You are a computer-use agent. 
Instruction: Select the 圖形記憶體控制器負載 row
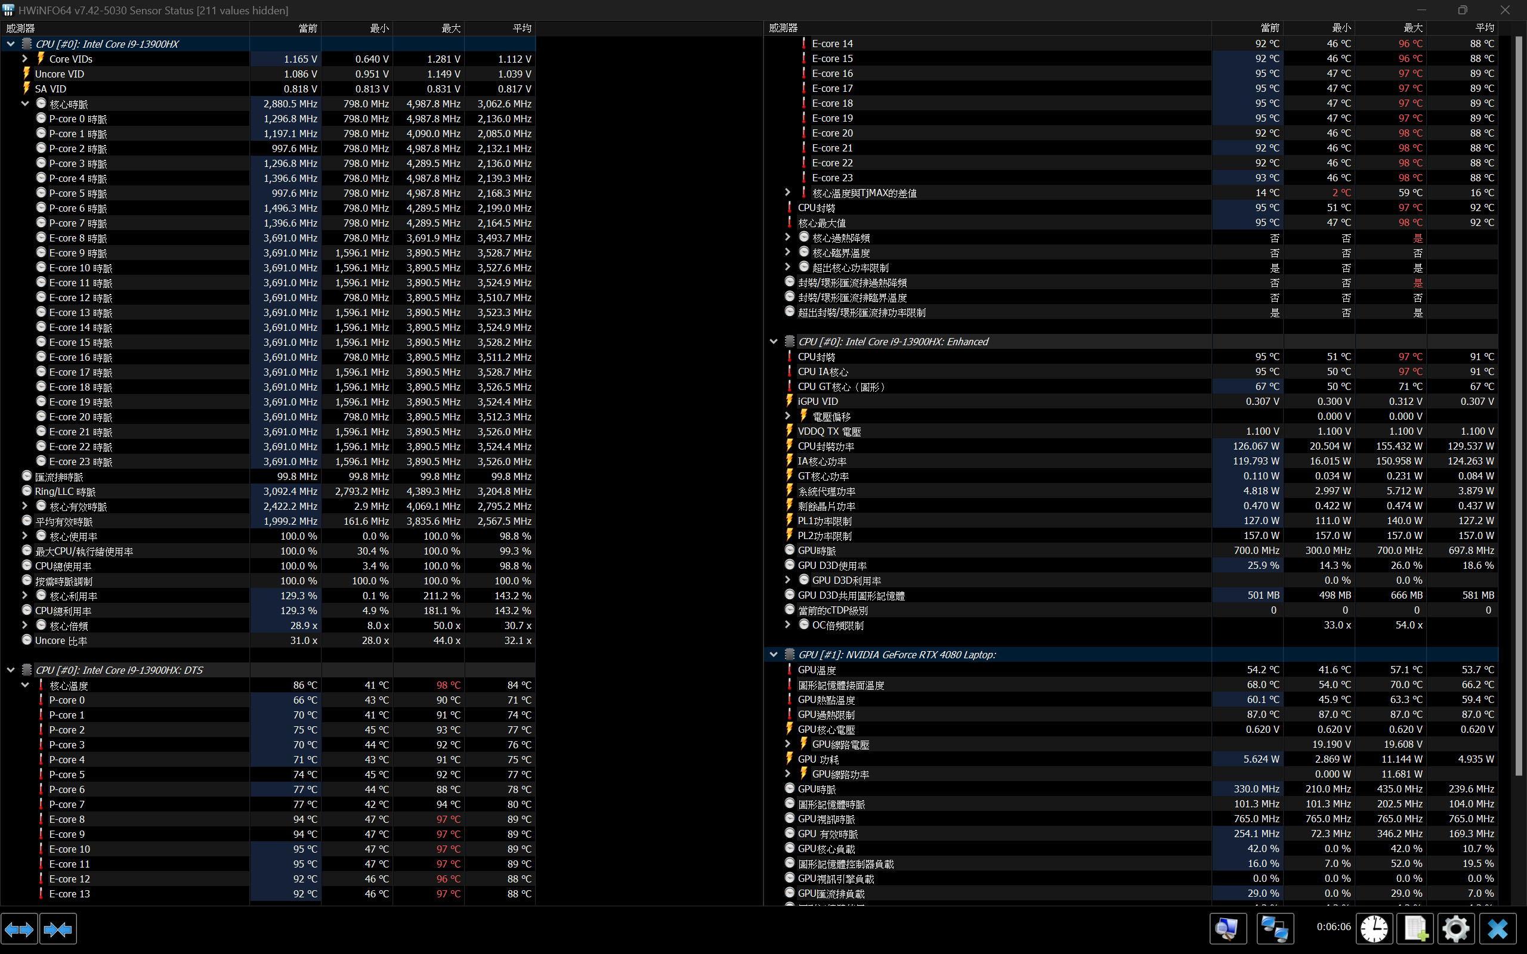coord(1132,864)
